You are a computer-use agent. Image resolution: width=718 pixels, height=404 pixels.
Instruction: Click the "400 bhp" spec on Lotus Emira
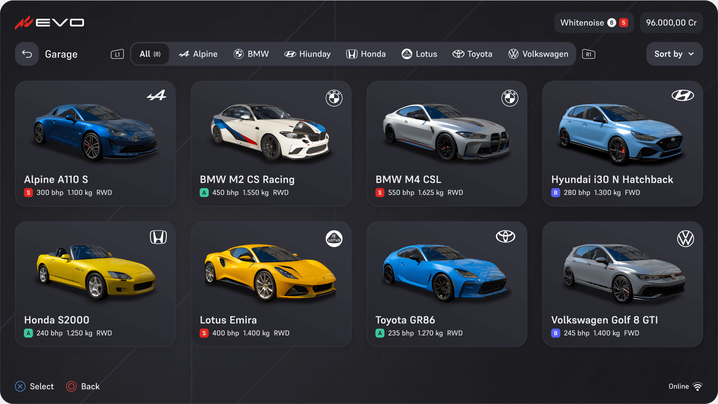point(226,333)
